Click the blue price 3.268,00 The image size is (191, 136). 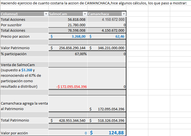point(79,37)
